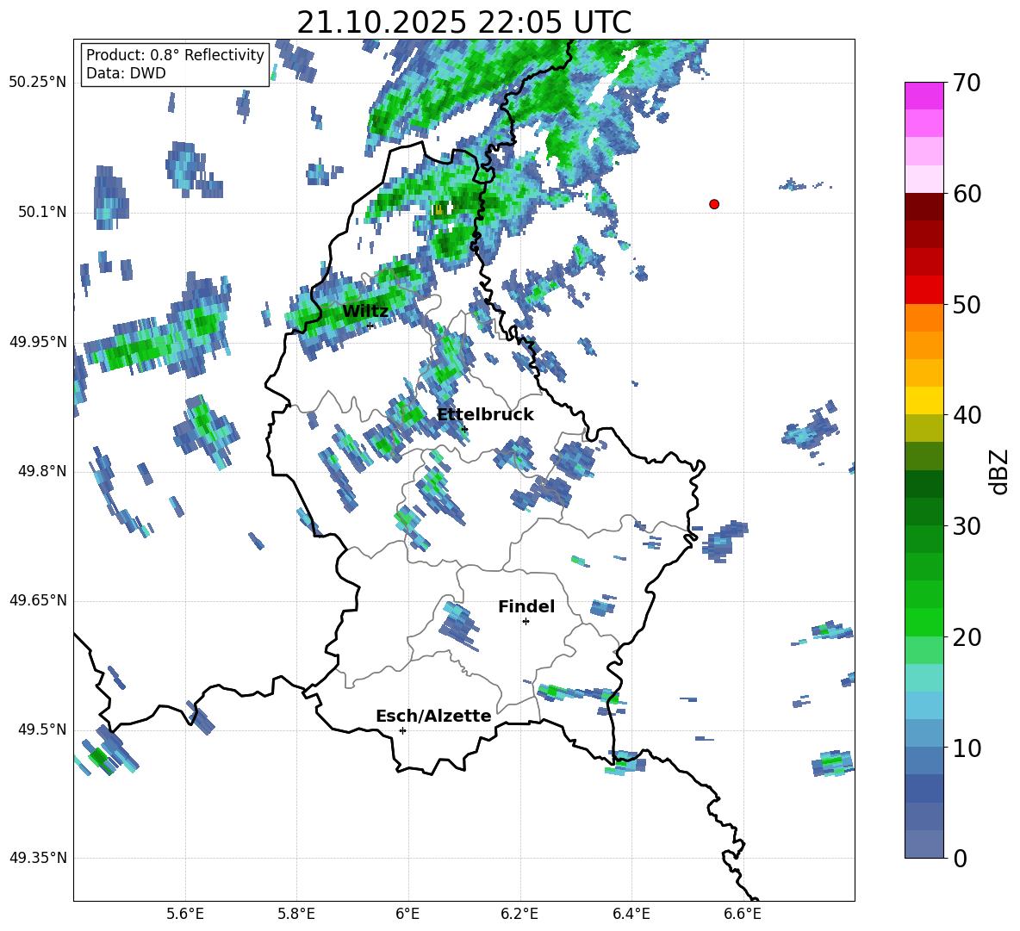Click the Findel station cross marker
Screen dimensions: 1020x931
526,622
